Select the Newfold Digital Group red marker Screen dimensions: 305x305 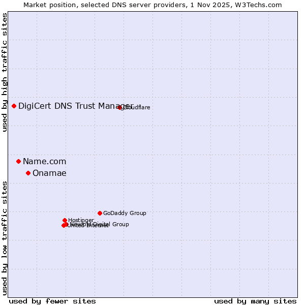pyautogui.click(x=67, y=224)
